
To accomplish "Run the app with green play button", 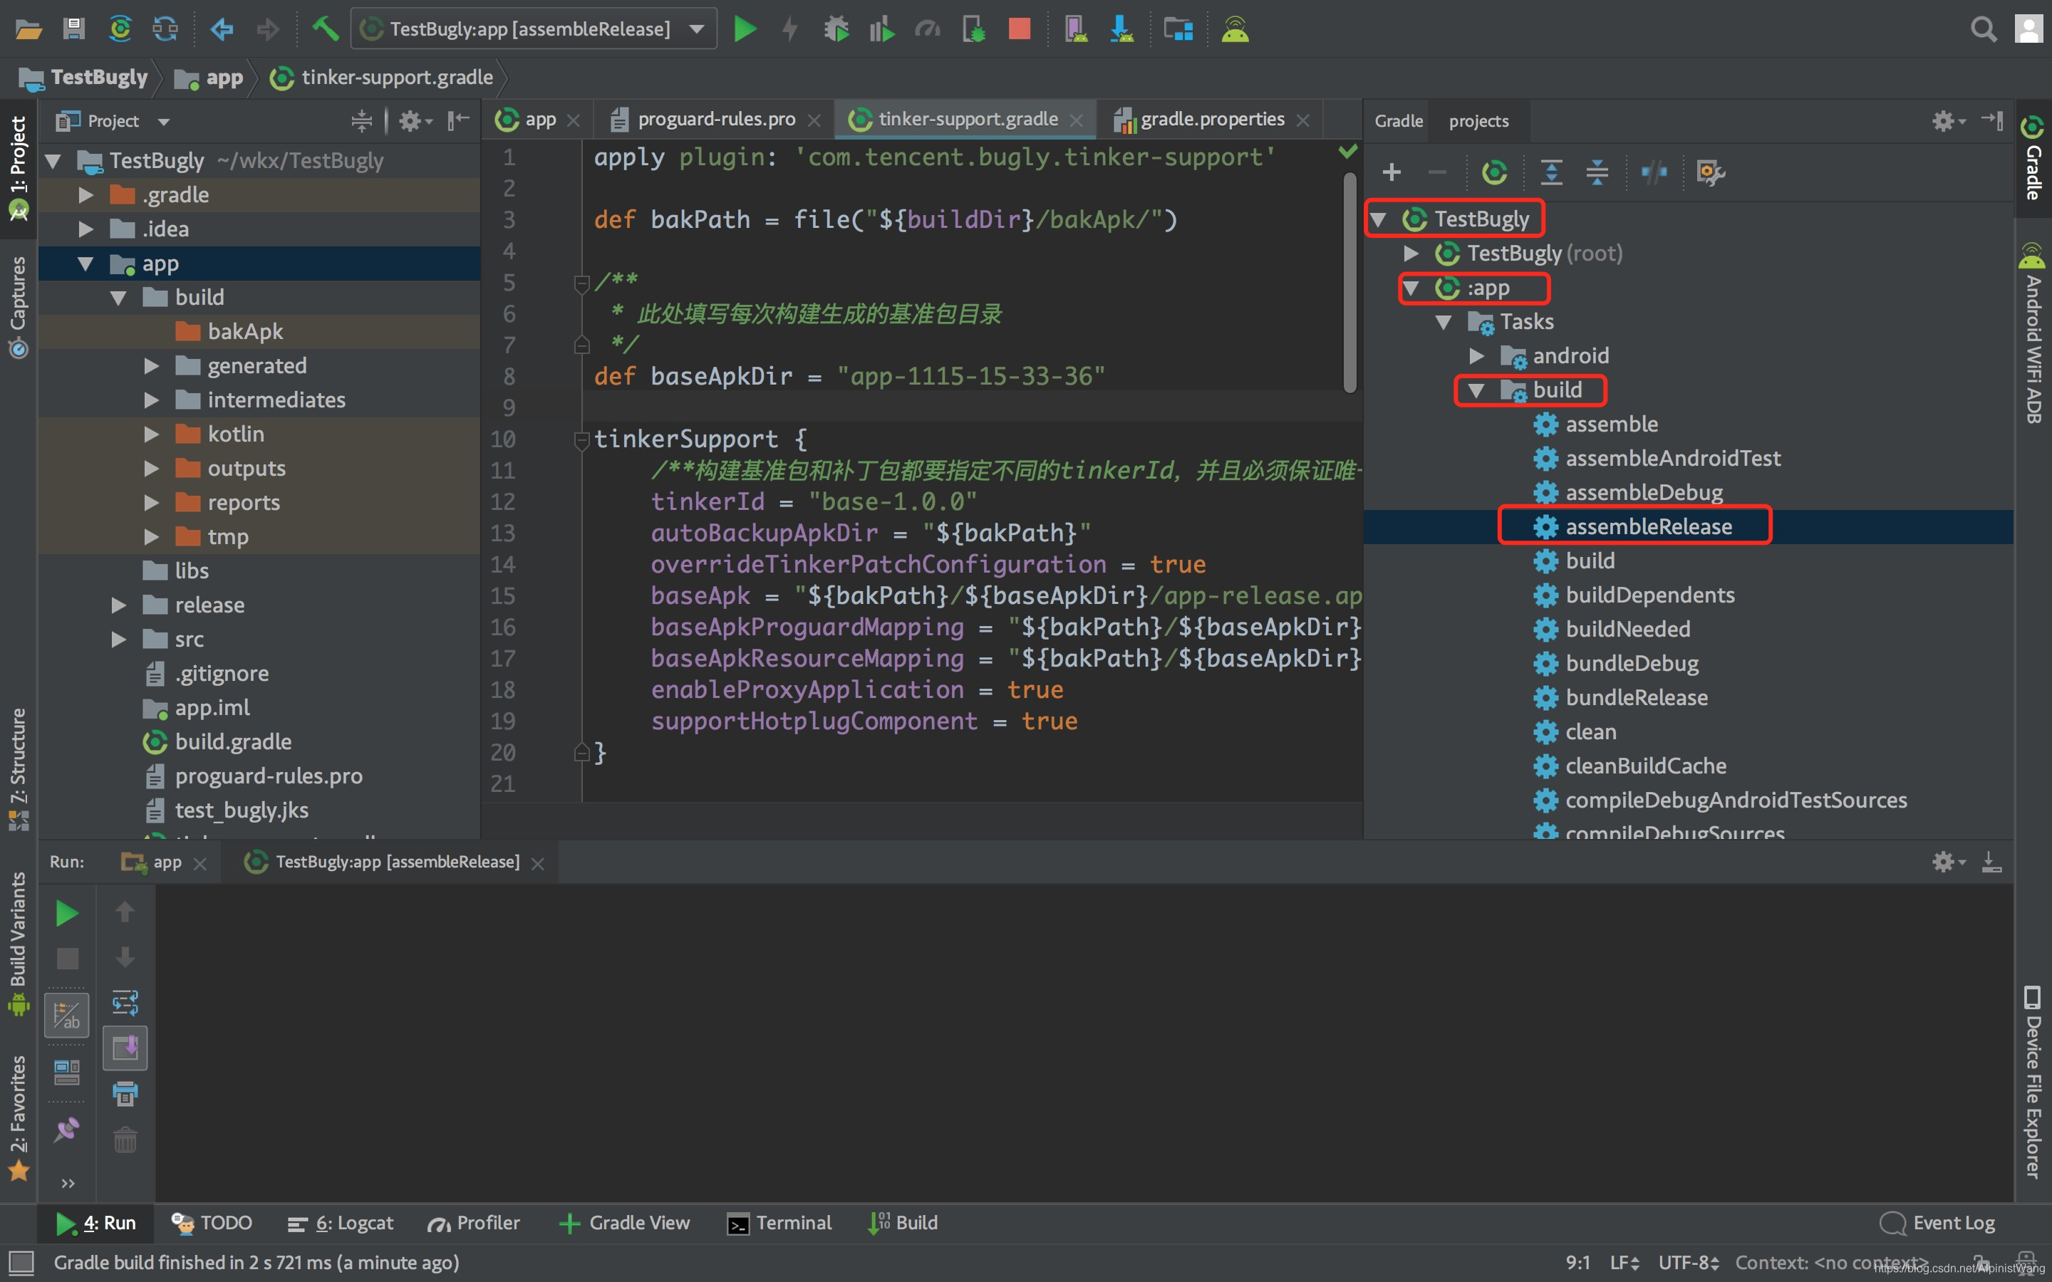I will 745,30.
